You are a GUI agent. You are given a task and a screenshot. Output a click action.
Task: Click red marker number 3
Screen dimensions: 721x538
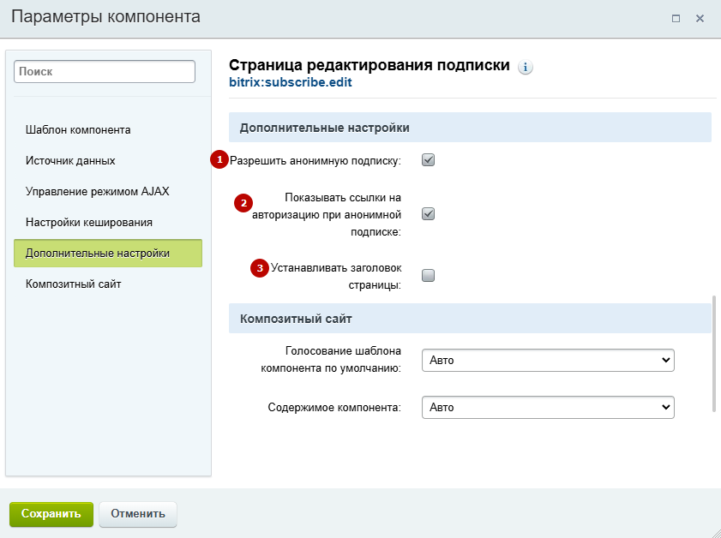(260, 268)
